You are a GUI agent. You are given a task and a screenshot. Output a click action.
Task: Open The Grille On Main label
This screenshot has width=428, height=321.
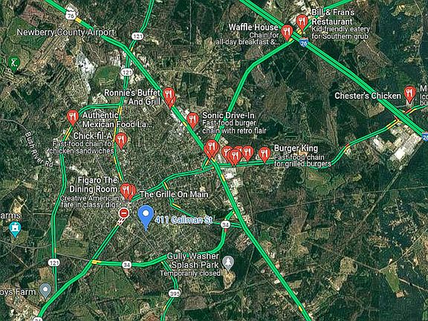[x=174, y=195]
